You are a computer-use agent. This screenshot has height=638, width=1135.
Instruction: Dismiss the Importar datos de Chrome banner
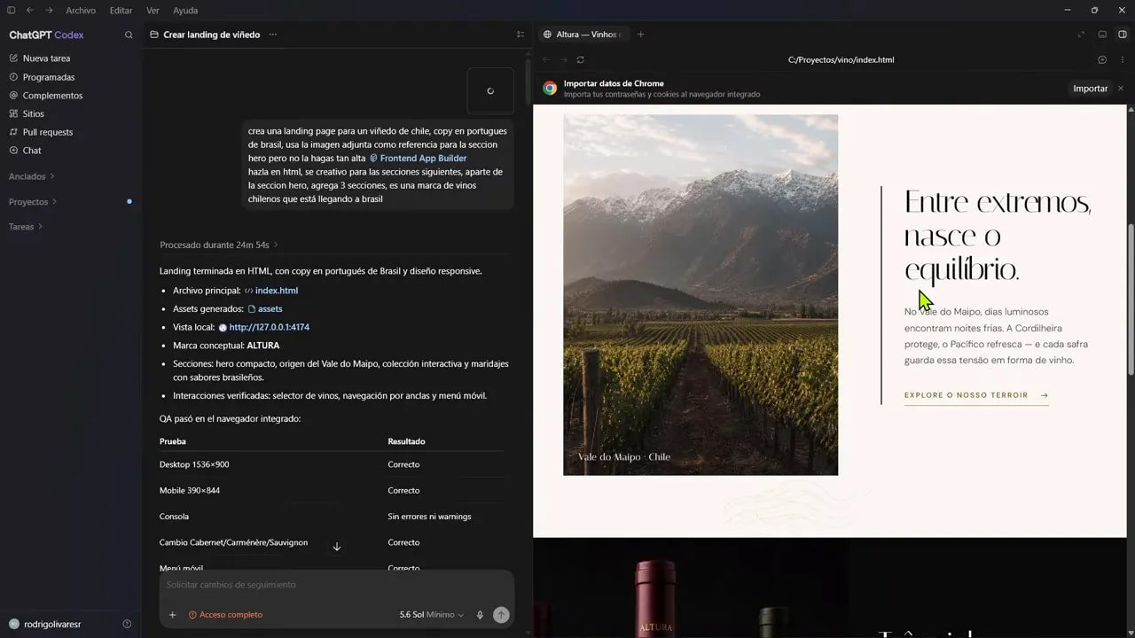1121,89
